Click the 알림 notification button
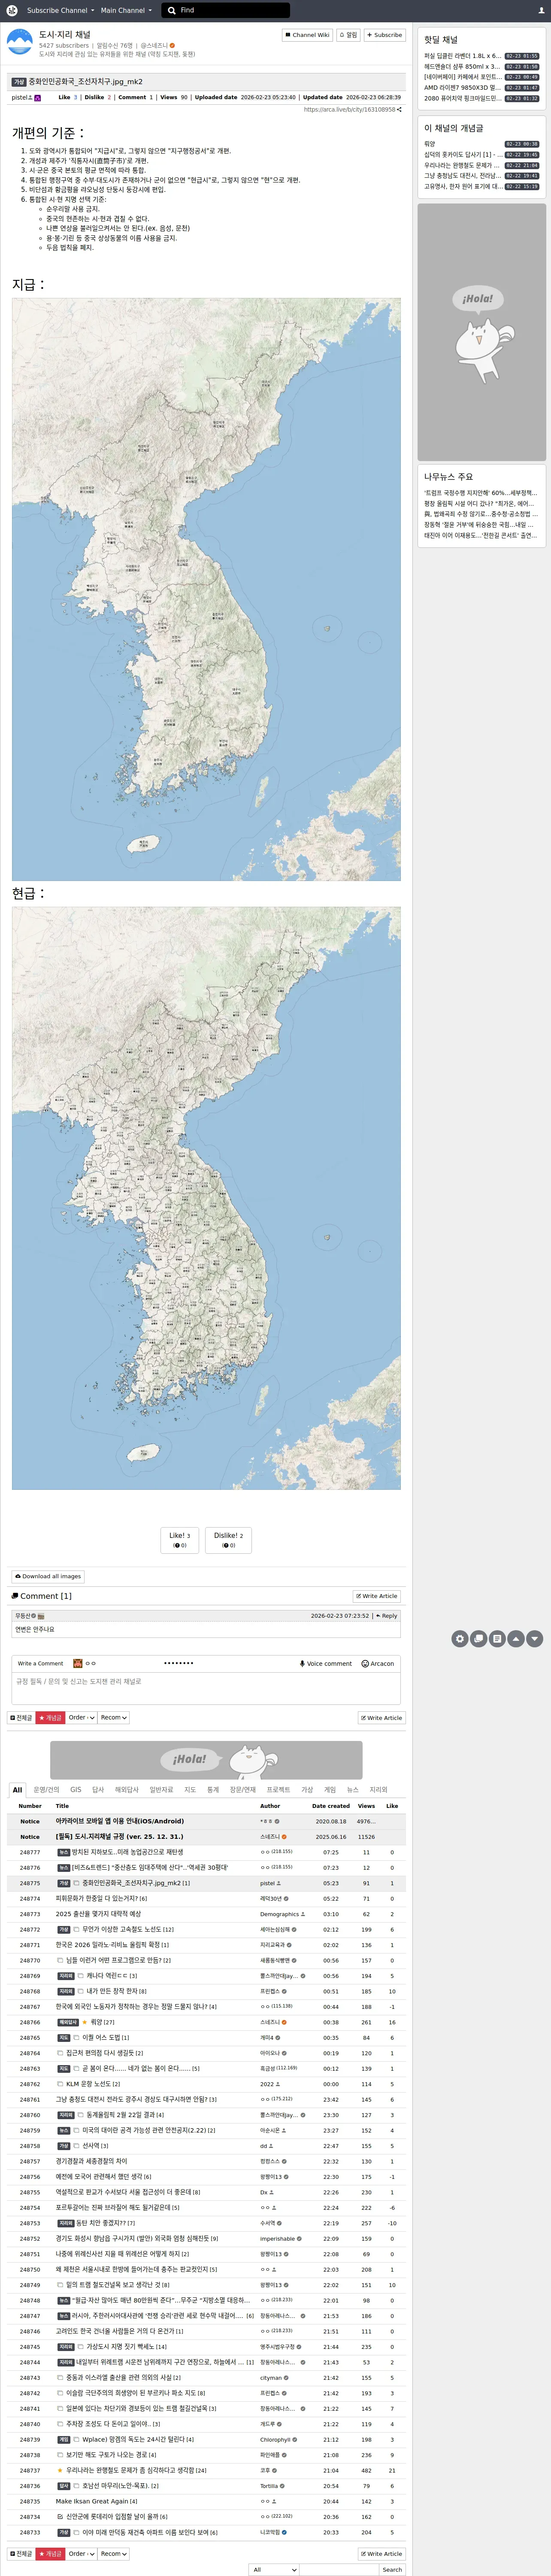Image resolution: width=551 pixels, height=2576 pixels. [x=348, y=35]
